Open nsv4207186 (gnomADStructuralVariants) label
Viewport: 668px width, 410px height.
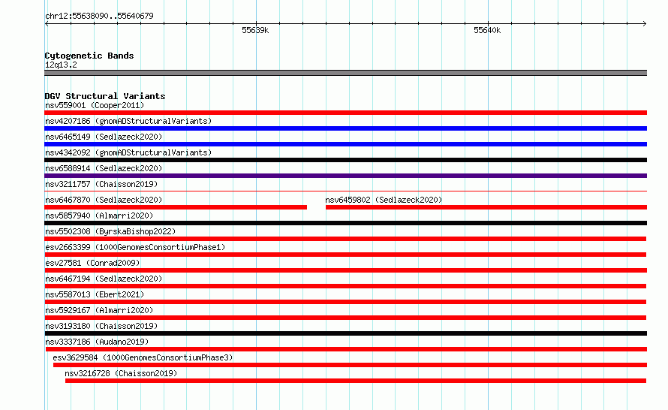point(128,121)
